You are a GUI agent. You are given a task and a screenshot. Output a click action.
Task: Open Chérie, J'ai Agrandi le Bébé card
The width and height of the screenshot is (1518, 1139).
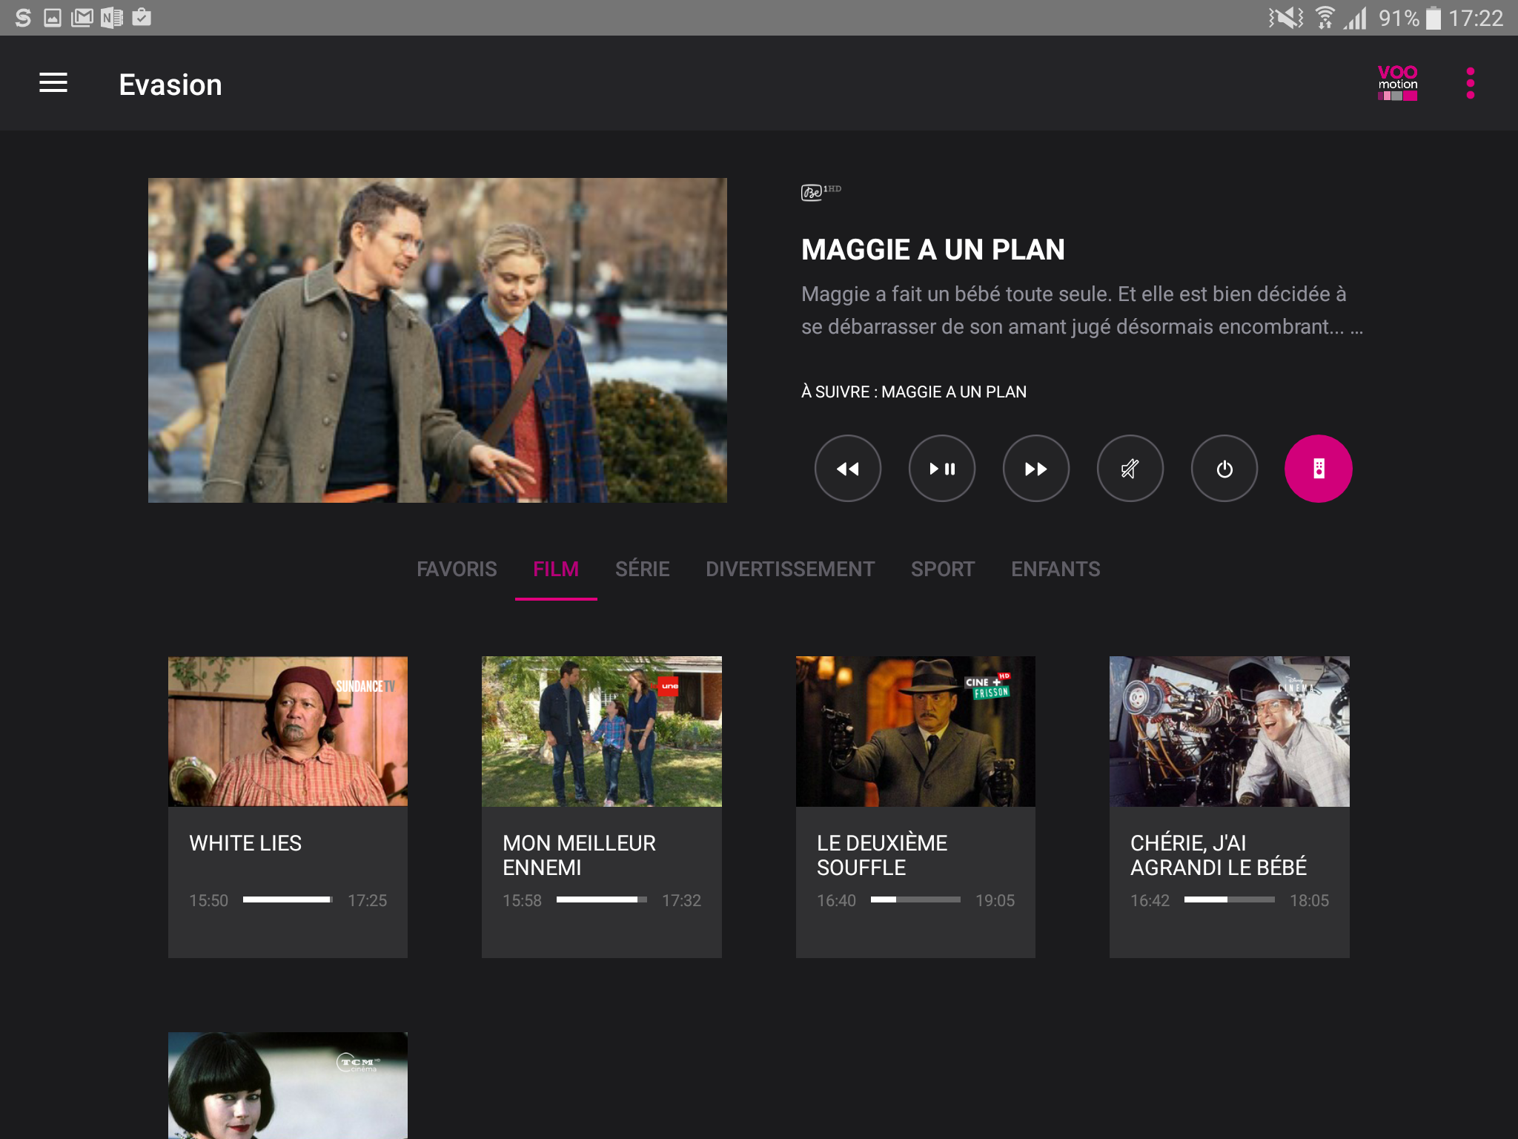tap(1229, 805)
